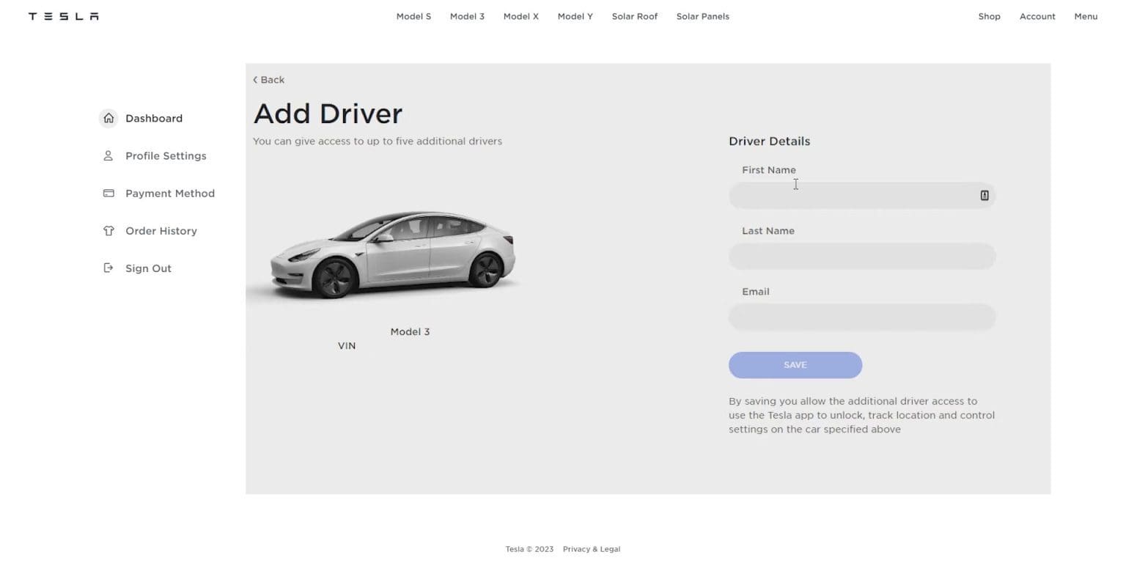
Task: Open the Menu item in the header
Action: click(1086, 15)
